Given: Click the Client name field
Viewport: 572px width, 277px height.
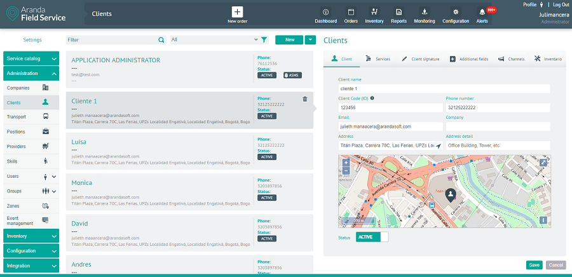Looking at the screenshot, I should click(x=444, y=88).
